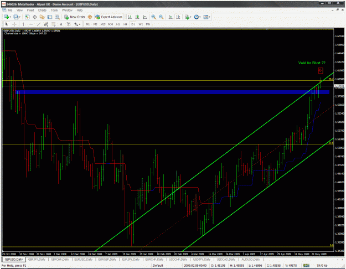Switch to the GBPCHF,Daily chart tab

click(x=60, y=260)
